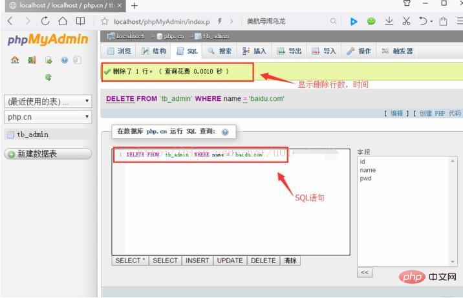Close the localhost phpMyAdmin browser tab
This screenshot has width=463, height=298.
pos(120,5)
